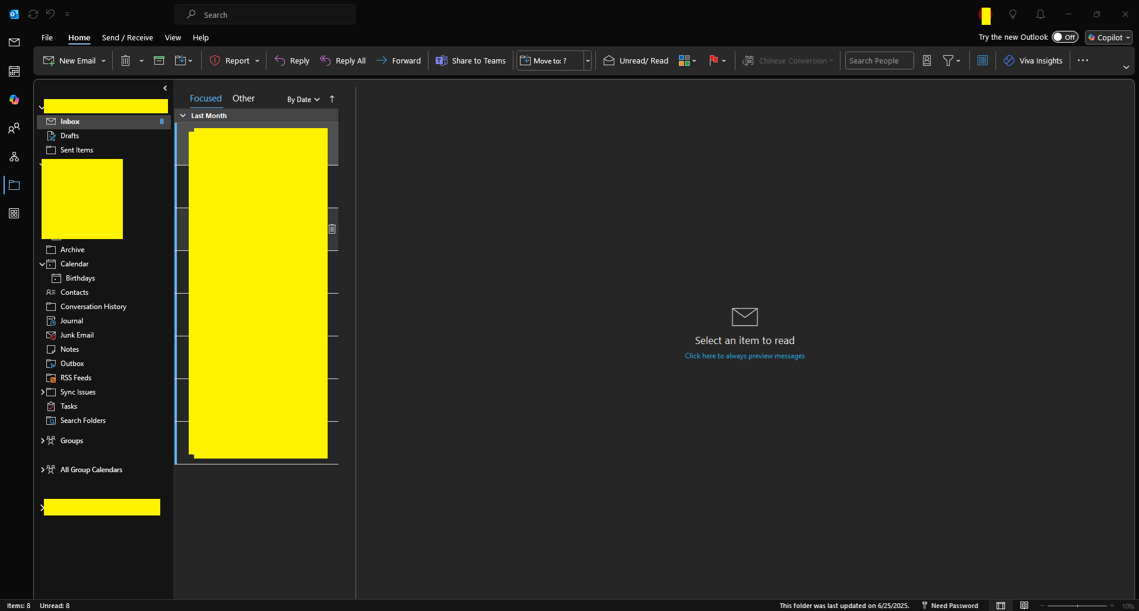Open Calendar view in left navigation rail

click(14, 71)
